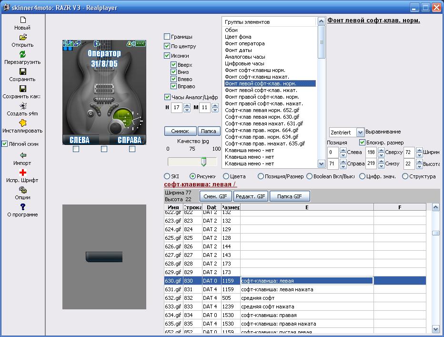Save with the Сохранить floppy icon
This screenshot has height=337, width=444.
pyautogui.click(x=23, y=71)
